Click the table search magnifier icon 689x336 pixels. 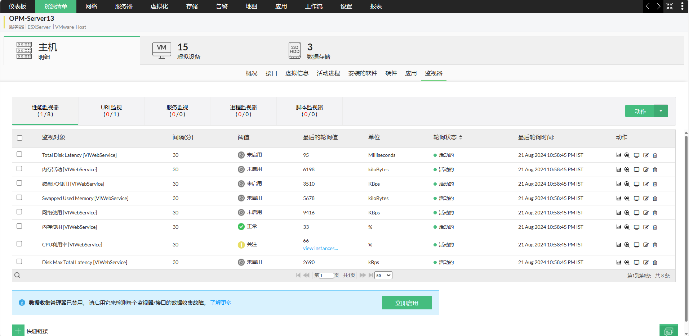tap(17, 276)
